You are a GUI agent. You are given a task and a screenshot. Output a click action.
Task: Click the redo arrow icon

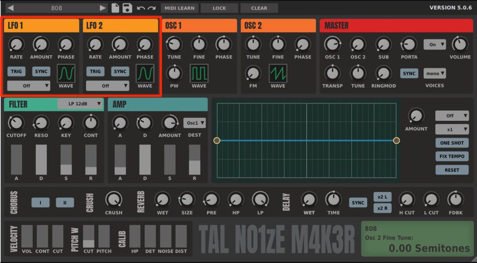coord(152,8)
